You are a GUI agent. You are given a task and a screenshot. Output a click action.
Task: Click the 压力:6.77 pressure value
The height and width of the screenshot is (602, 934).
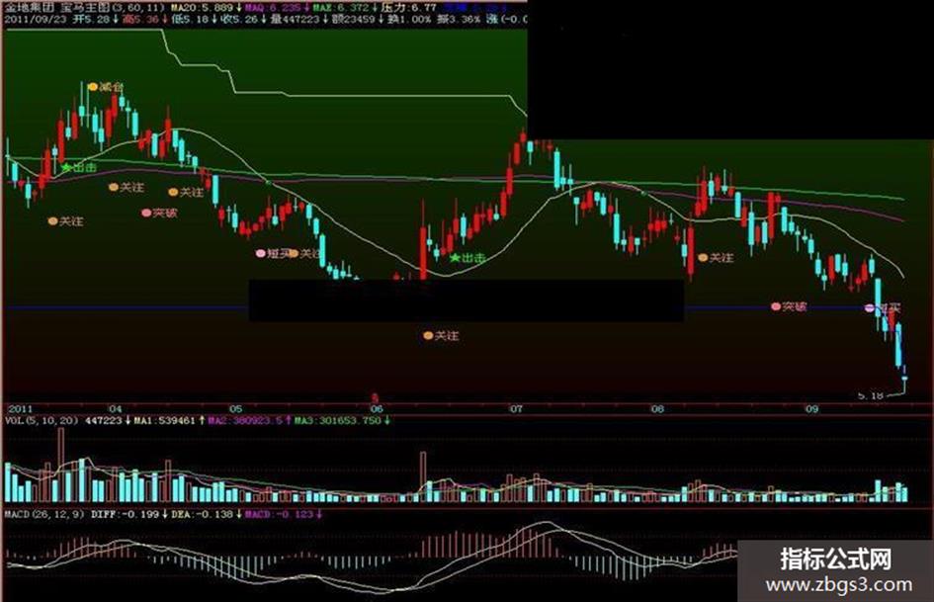[408, 8]
